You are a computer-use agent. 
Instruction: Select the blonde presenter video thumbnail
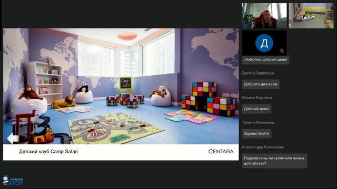click(264, 16)
